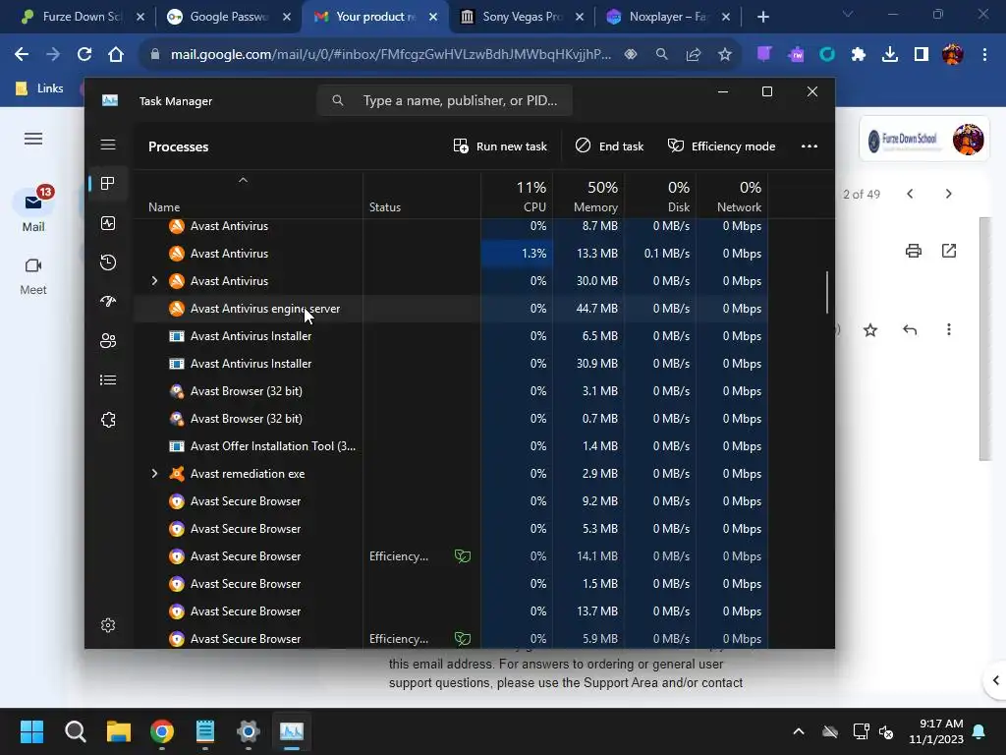Close the Your product Gmail tab
Screen dimensions: 1006x755
point(433,18)
